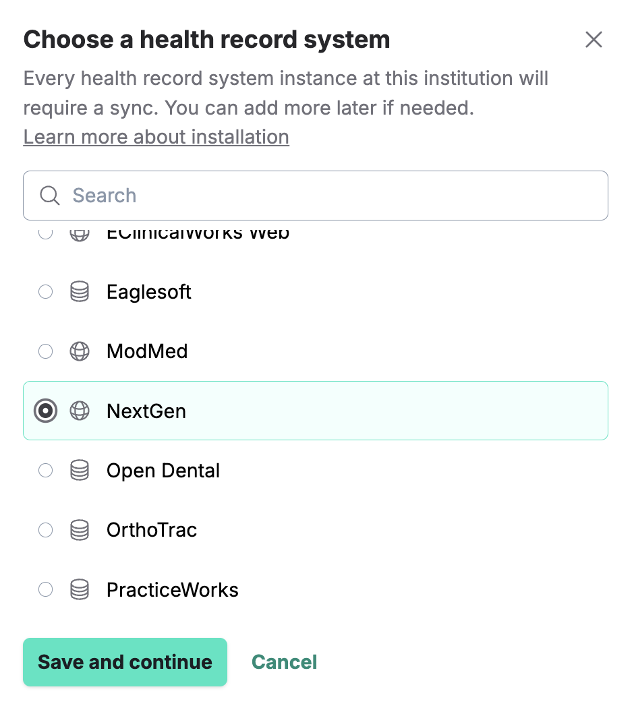Close the health record system dialog
Viewport: 634px width, 710px height.
pos(594,40)
